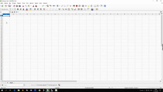Click the Freeze Rows and Columns icon
Image resolution: width=163 pixels, height=92 pixels.
tap(98, 6)
